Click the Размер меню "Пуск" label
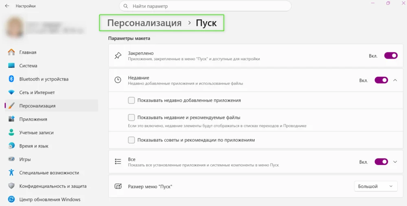Image resolution: width=407 pixels, height=206 pixels. (x=150, y=186)
